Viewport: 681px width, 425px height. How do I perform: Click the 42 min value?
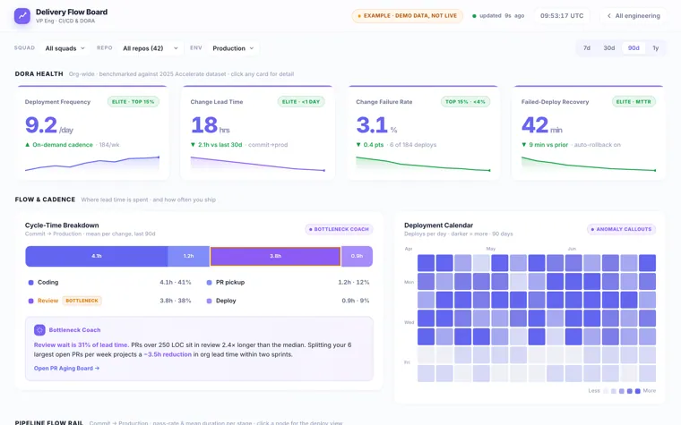coord(541,126)
